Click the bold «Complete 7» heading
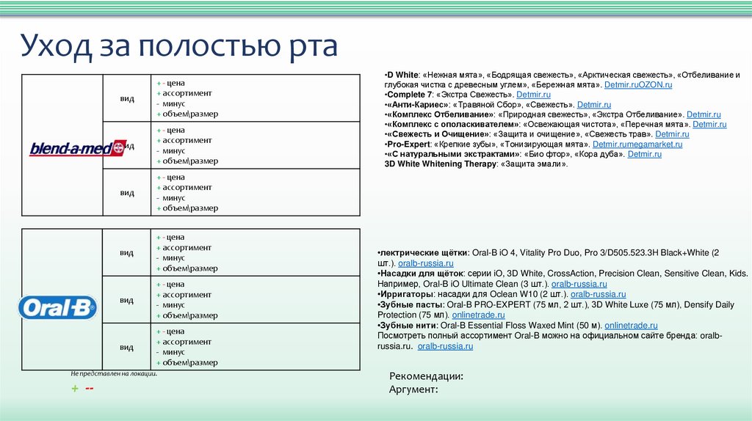The image size is (752, 421). (410, 95)
